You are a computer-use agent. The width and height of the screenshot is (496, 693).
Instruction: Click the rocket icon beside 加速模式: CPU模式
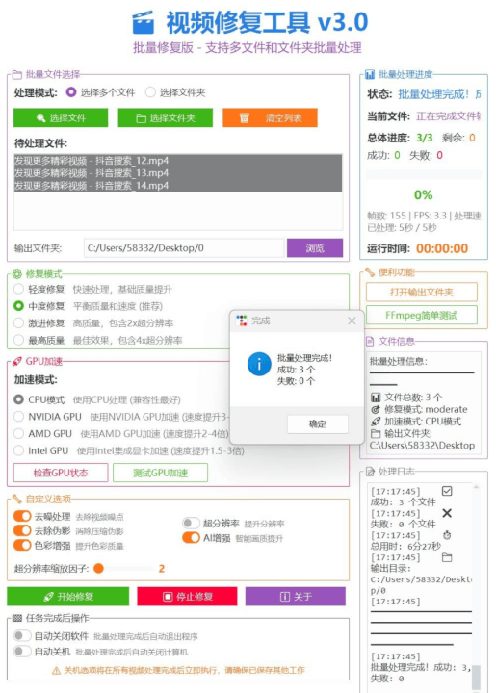(x=376, y=422)
